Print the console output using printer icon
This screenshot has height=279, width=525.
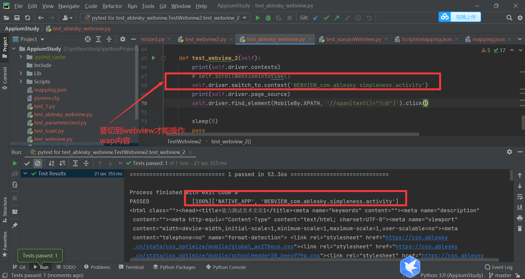click(520, 218)
